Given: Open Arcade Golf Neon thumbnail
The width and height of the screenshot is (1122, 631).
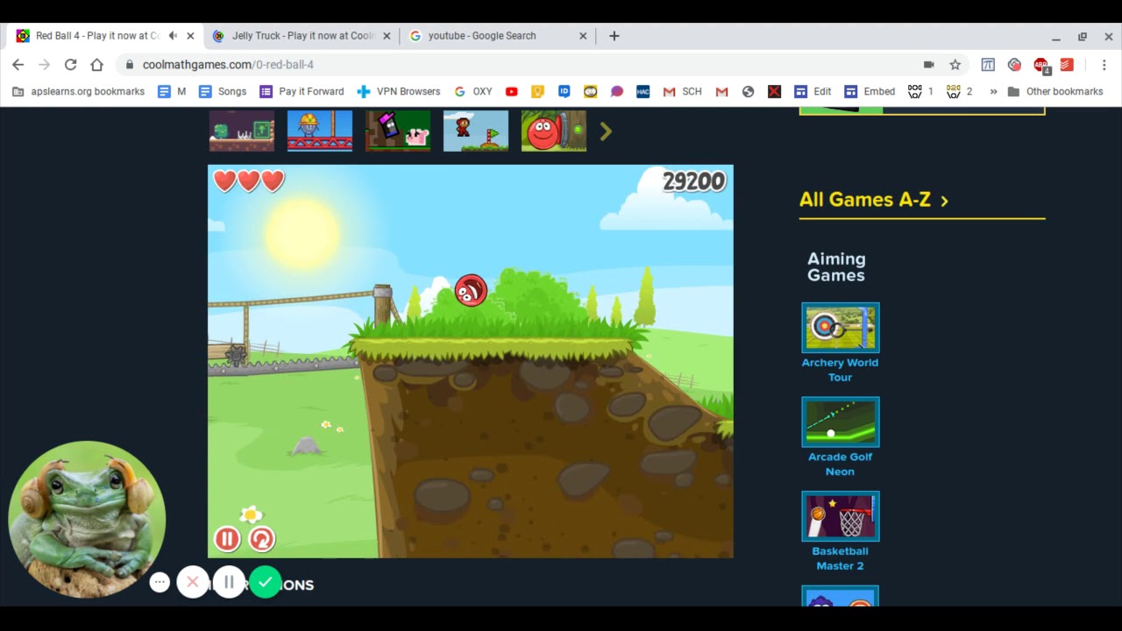Looking at the screenshot, I should pyautogui.click(x=840, y=422).
